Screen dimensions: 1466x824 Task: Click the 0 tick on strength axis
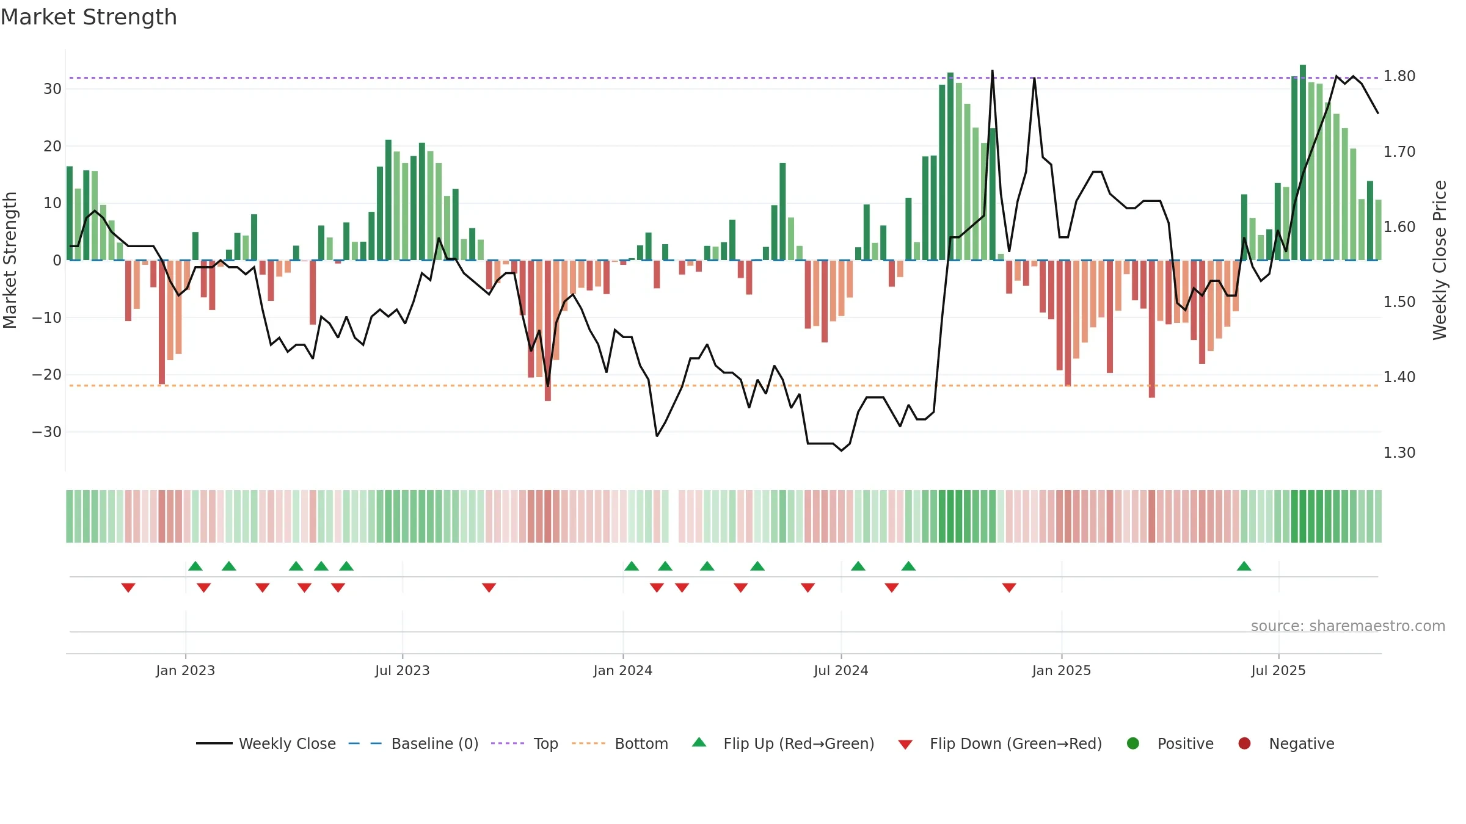click(x=57, y=261)
